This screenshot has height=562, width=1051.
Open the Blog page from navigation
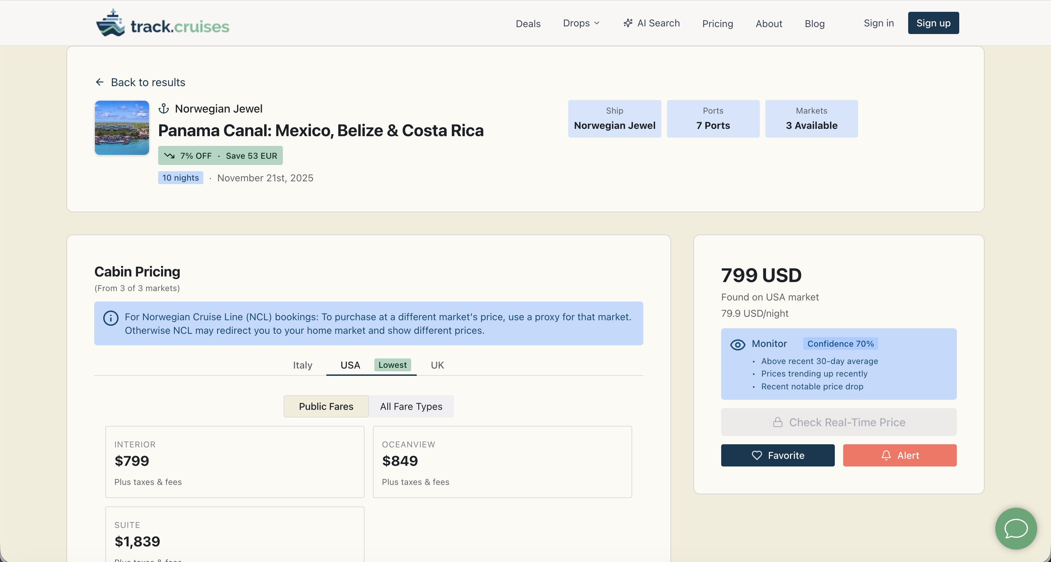pos(814,23)
